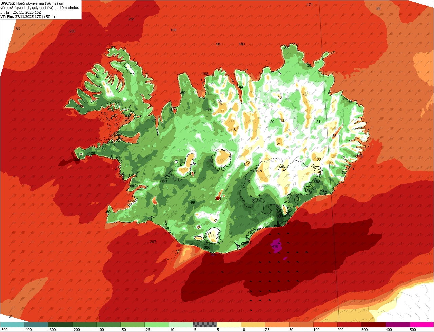Pick the legend swatch between -25 and -10
The image size is (434, 332).
pyautogui.click(x=157, y=325)
